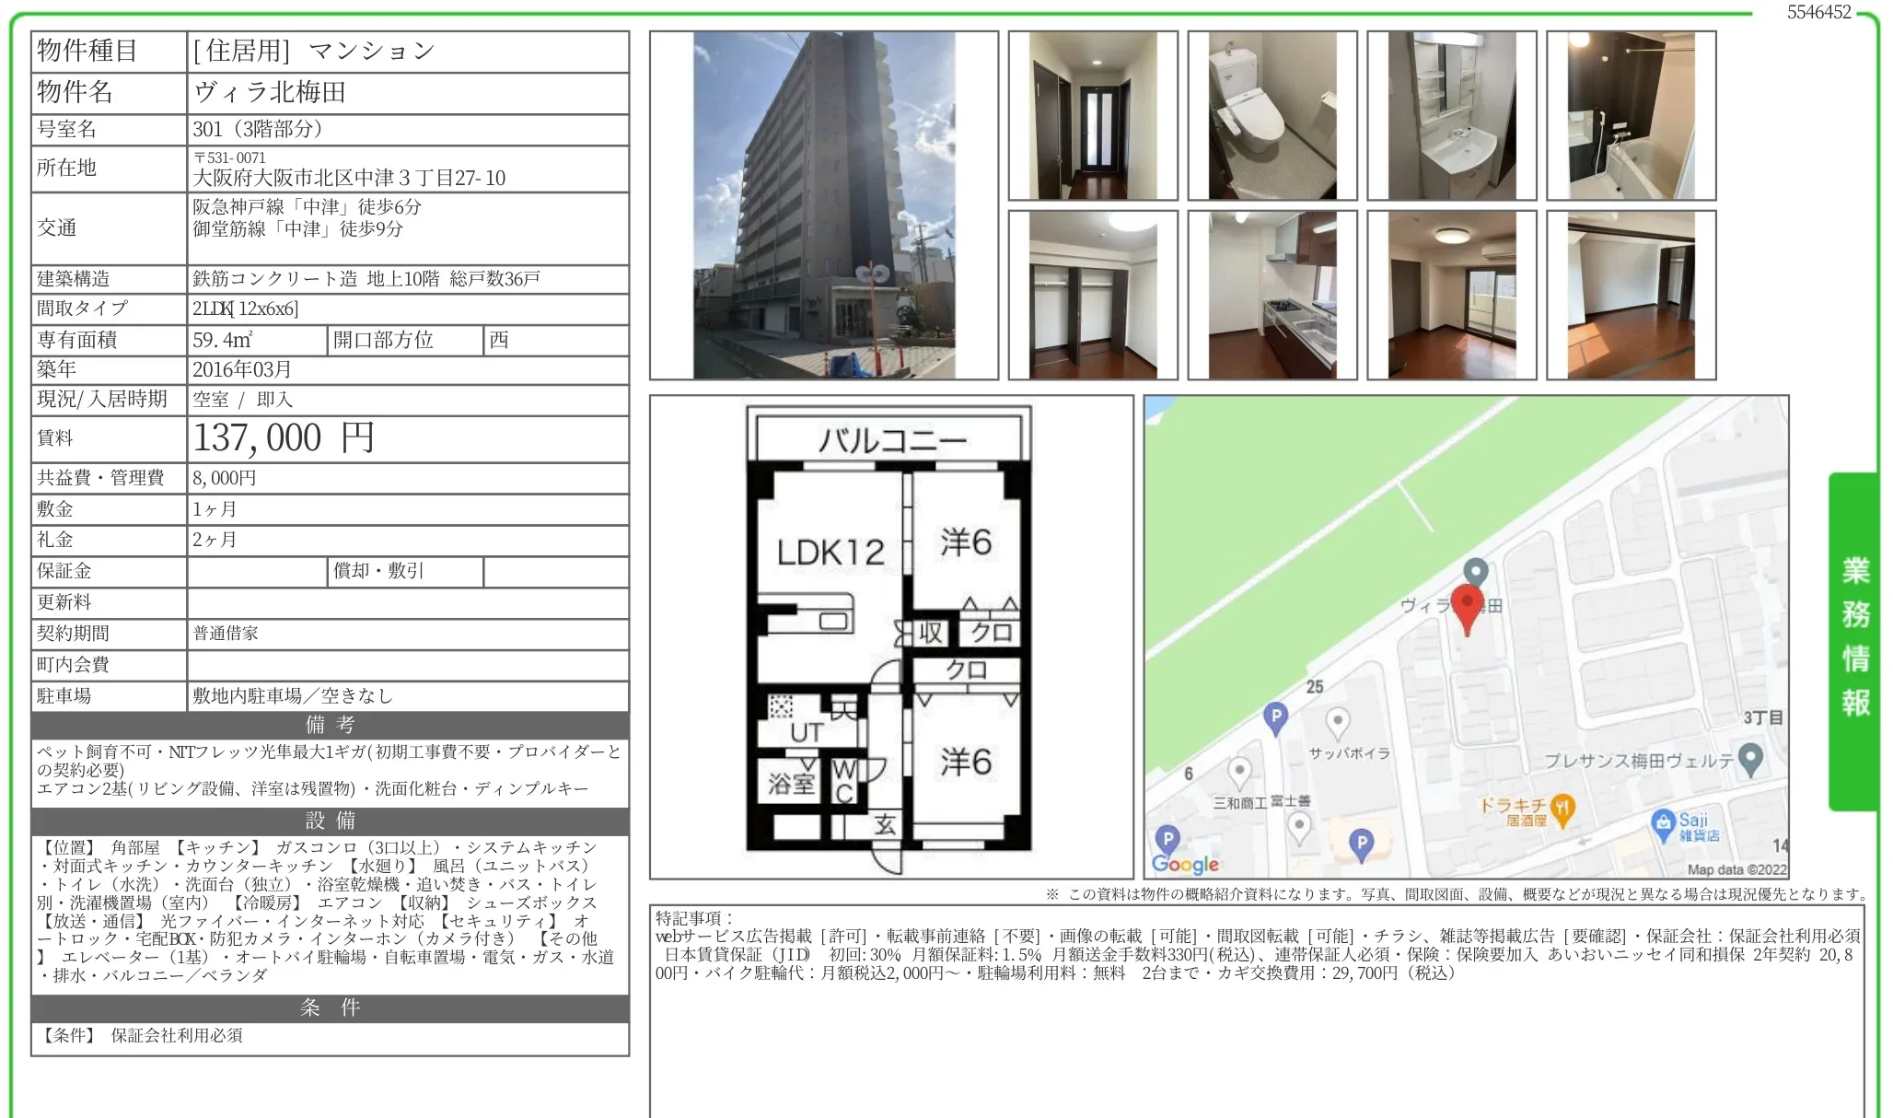The width and height of the screenshot is (1893, 1118).
Task: Click the サッパボイラ gray map pin
Action: tap(1337, 720)
